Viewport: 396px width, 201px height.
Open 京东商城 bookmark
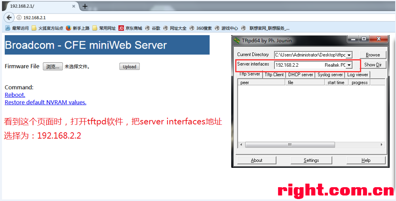coord(130,28)
